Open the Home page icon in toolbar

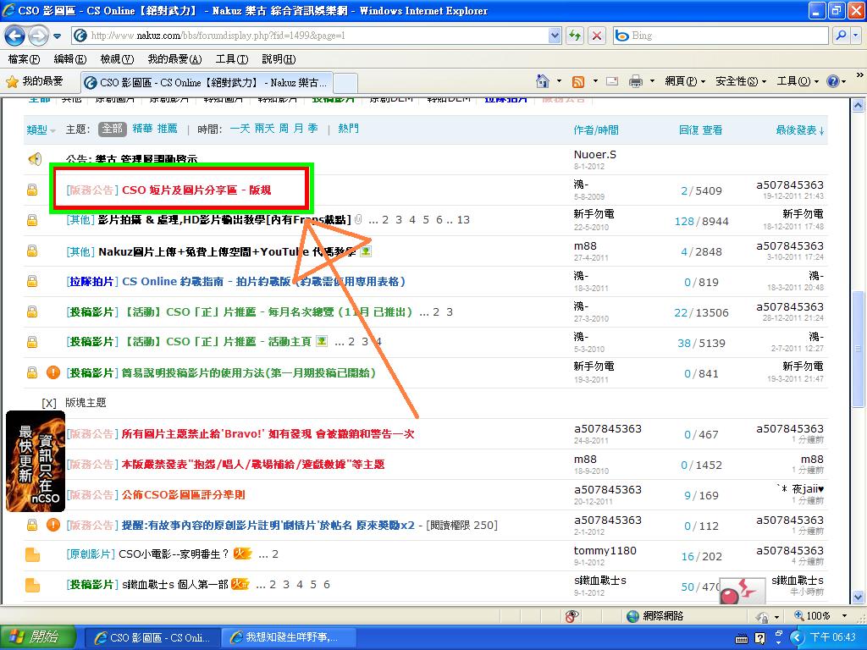[544, 81]
